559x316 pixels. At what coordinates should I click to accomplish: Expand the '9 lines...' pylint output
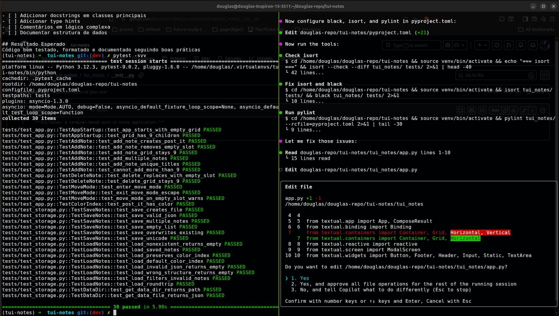(306, 130)
